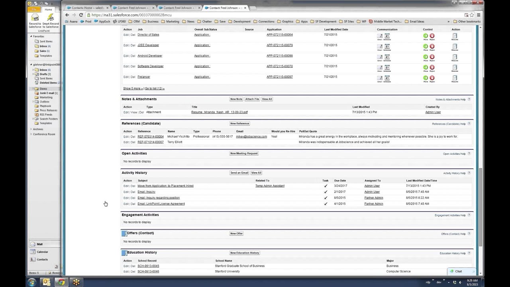Click the Chrome address bar URL

[x=132, y=15]
